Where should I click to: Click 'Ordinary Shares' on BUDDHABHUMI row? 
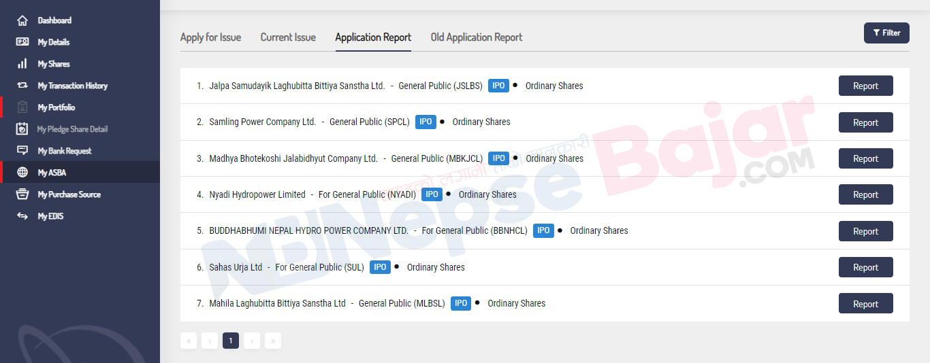[x=599, y=230]
